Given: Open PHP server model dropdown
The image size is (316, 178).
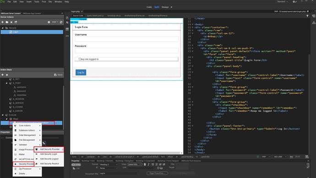Looking at the screenshot, I should pos(55,22).
